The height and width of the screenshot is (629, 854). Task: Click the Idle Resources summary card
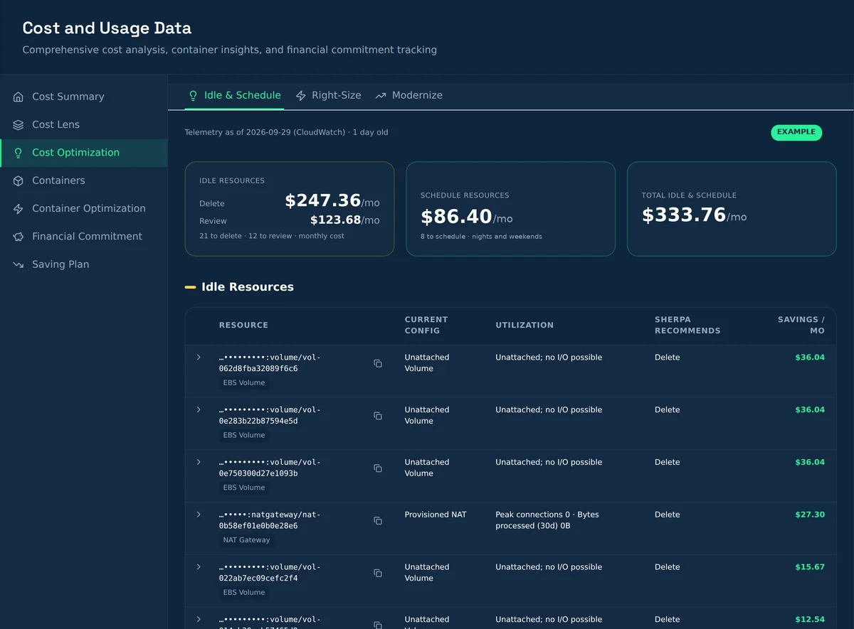[290, 209]
